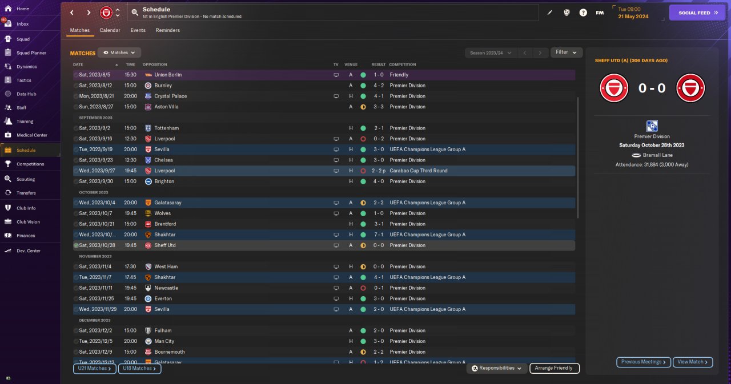Screen dimensions: 731x384
Task: Open the Staff sidebar icon
Action: coord(8,107)
